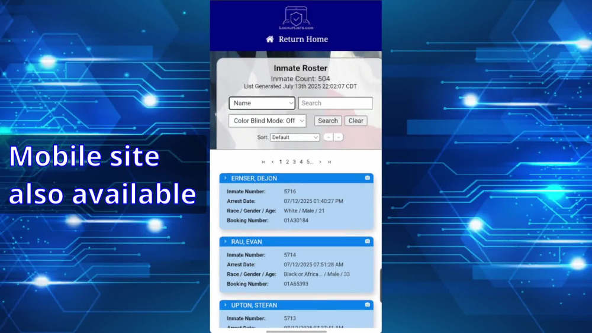Select page 1 in pagination
The width and height of the screenshot is (592, 333).
click(x=281, y=162)
